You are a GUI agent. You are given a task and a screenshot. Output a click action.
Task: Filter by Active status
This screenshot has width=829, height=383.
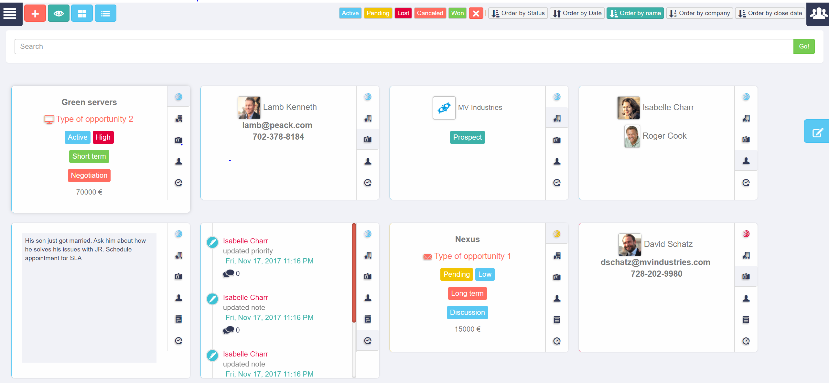pyautogui.click(x=350, y=13)
